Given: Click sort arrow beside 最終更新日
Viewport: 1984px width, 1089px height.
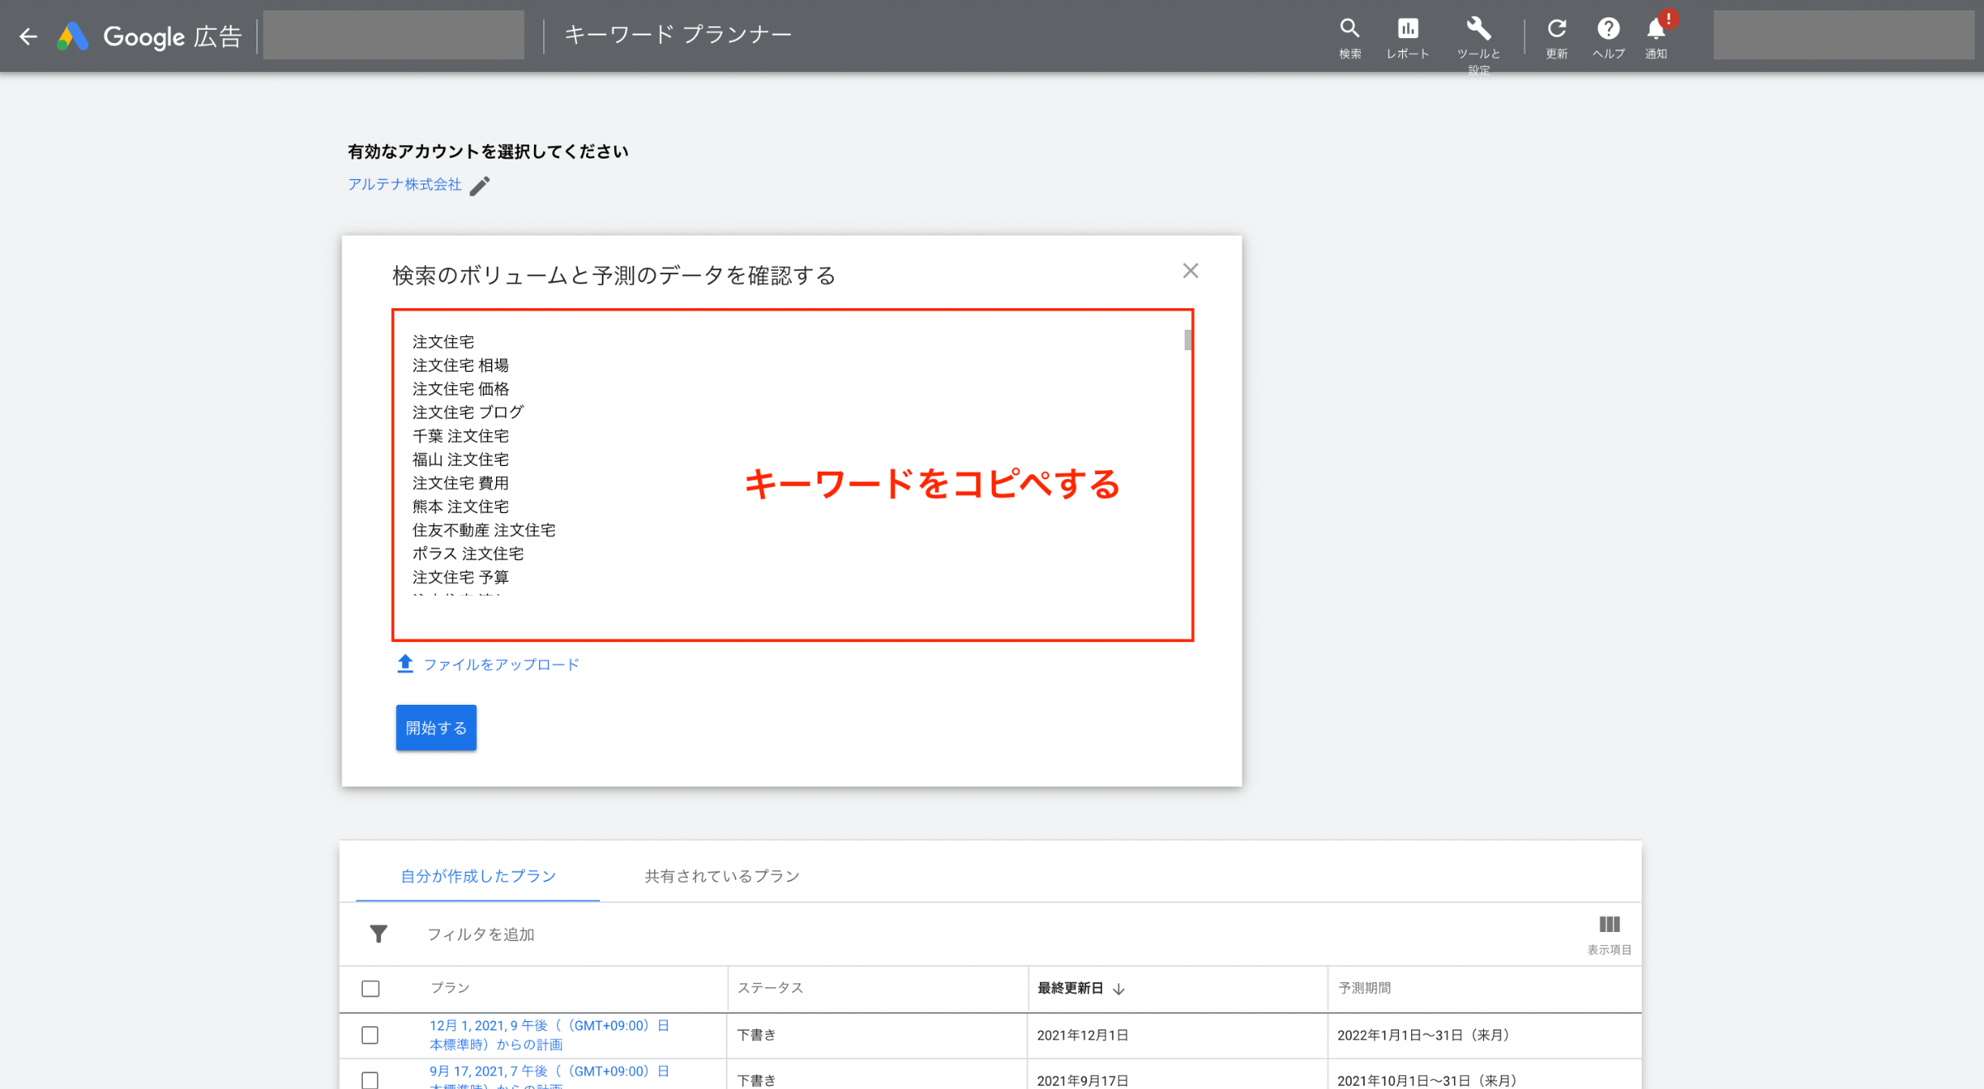Looking at the screenshot, I should coord(1119,989).
